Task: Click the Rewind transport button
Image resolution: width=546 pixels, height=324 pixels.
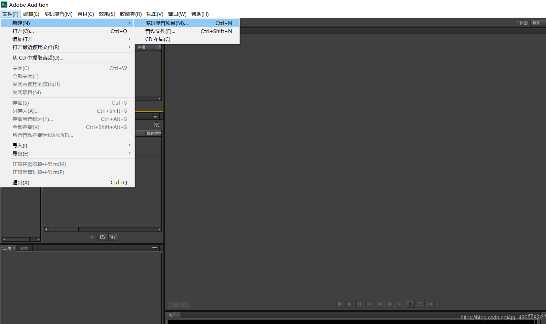Action: coord(380,304)
